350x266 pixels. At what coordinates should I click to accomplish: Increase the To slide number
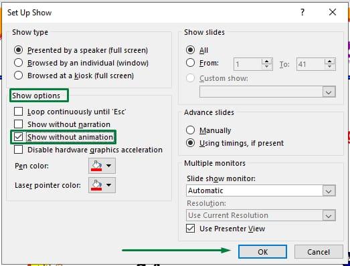(330, 61)
